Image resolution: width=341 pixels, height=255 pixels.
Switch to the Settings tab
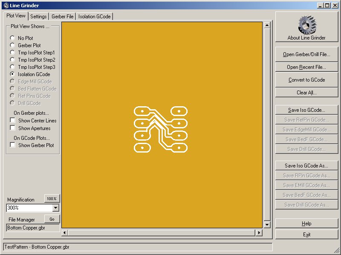(38, 17)
